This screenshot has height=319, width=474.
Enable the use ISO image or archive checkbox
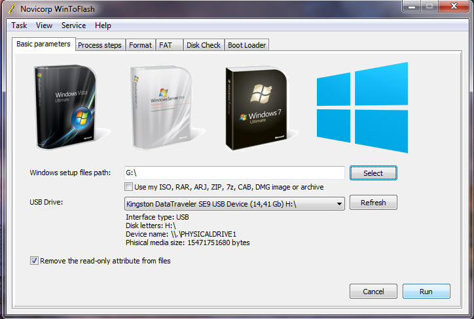pos(129,187)
